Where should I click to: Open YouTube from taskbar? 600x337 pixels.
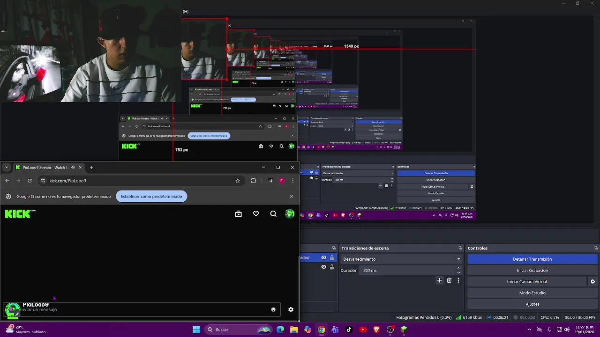pyautogui.click(x=362, y=330)
